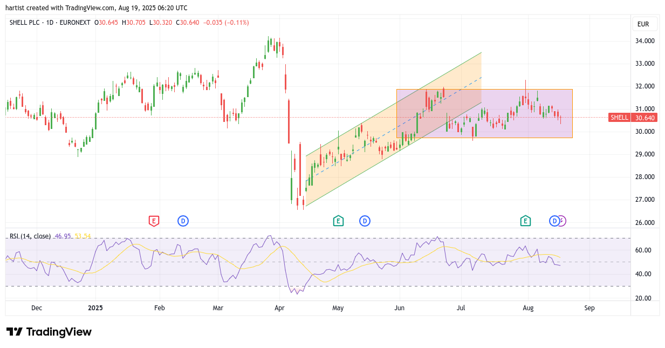This screenshot has height=348, width=665.
Task: Click the Apr label on time axis
Action: tap(279, 308)
